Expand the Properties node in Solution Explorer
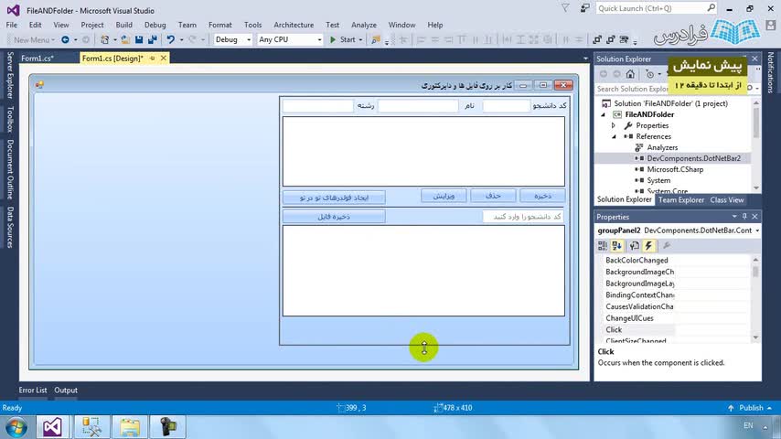781x439 pixels. pos(614,125)
